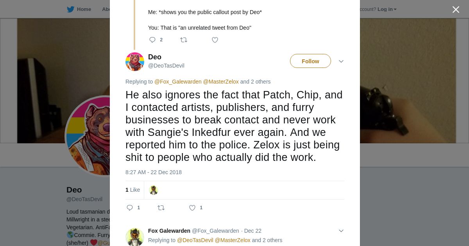This screenshot has height=246, width=469.
Task: Expand options chevron beside Follow button
Action: 341,61
